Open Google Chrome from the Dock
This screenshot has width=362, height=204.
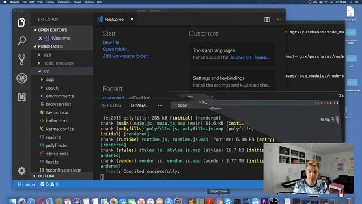[x=219, y=201]
